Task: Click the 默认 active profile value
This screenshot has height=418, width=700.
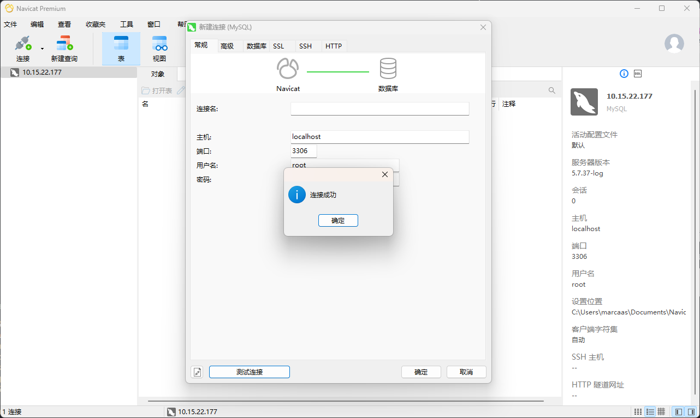Action: click(x=578, y=146)
